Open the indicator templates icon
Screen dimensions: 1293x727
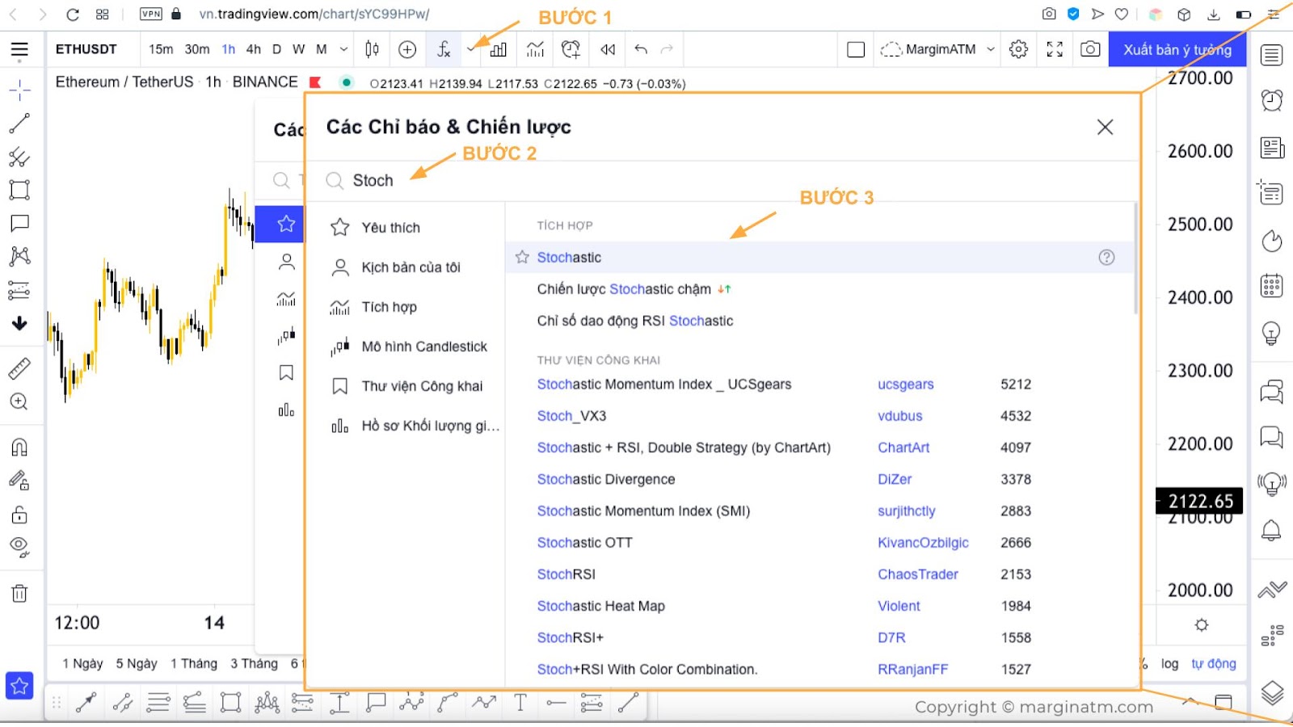pos(535,49)
